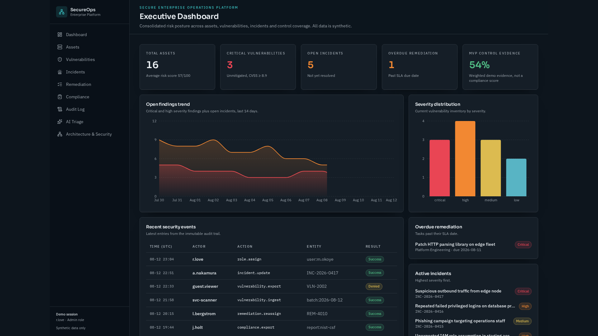Screen dimensions: 598x336
Task: Click Success badge in the compliance.export row
Action: pos(375,327)
